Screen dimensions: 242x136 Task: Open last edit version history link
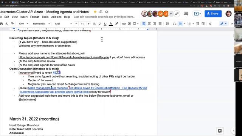pyautogui.click(x=104, y=17)
